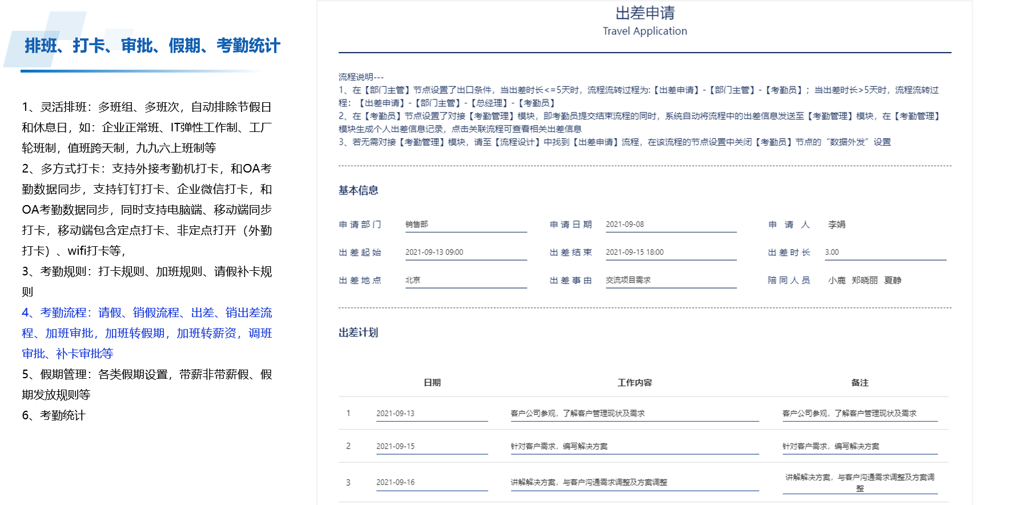Click the plan row 3 date 2021-09-16
The width and height of the screenshot is (1020, 505).
432,483
